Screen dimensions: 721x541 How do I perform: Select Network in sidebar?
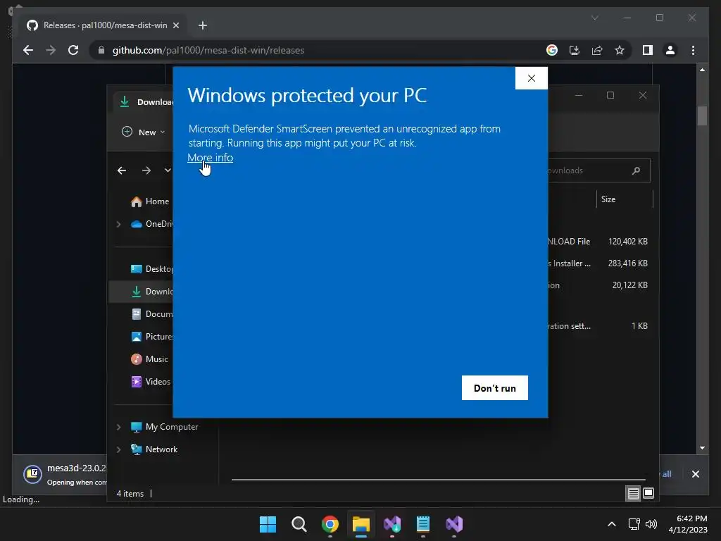[x=154, y=449]
